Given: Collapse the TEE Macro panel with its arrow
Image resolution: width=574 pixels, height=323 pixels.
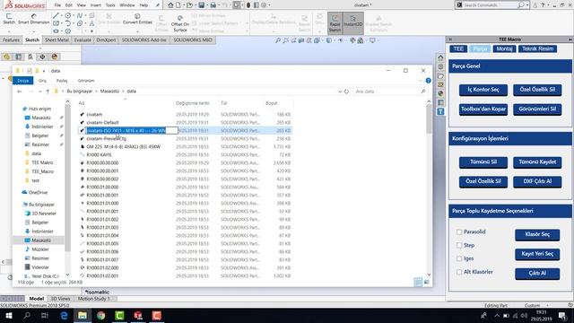Looking at the screenshot, I should tap(450, 39).
